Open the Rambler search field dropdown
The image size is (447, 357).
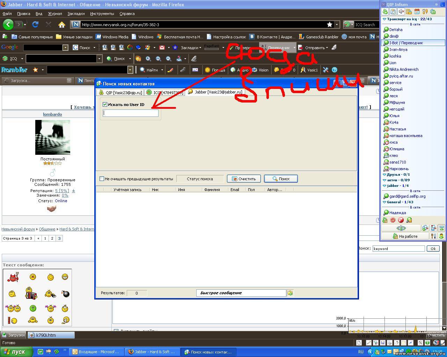[130, 70]
